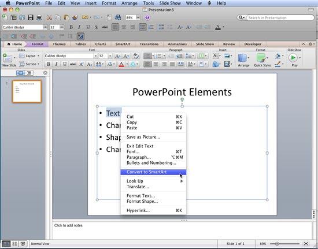Click the shape Line color pen icon
Viewport: 318px width, 249px height.
click(x=278, y=64)
